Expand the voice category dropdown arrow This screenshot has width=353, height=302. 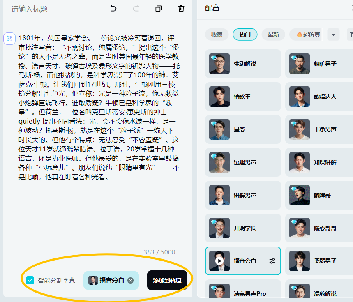333,35
